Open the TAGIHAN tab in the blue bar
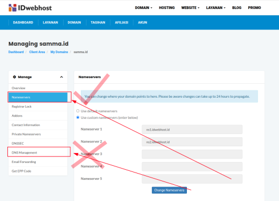Image resolution: width=279 pixels, height=201 pixels. pos(98,22)
